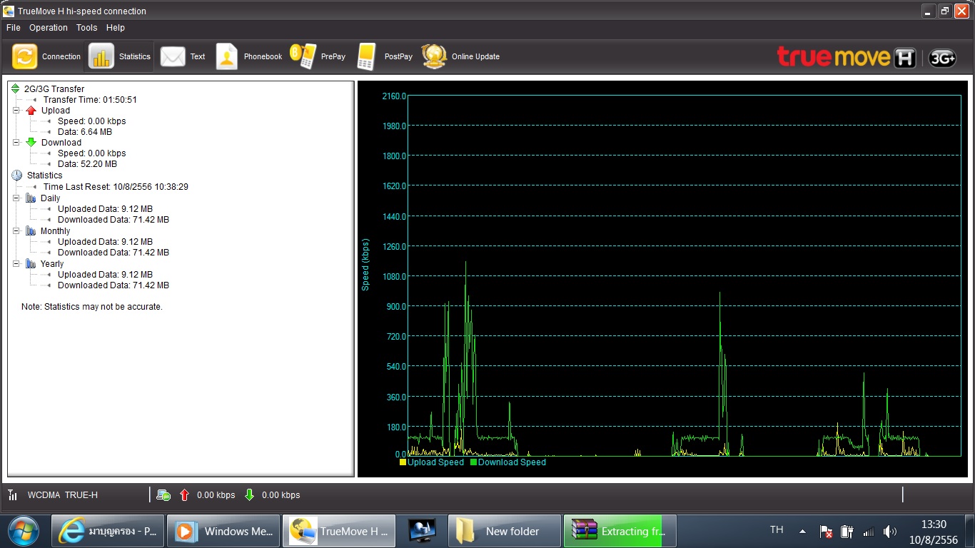Open the Connection panel icon
Image resolution: width=975 pixels, height=548 pixels.
point(25,57)
